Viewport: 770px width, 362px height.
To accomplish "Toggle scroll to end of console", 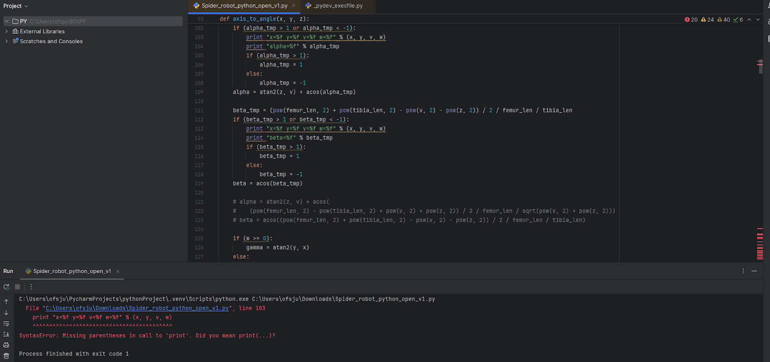I will (x=6, y=334).
